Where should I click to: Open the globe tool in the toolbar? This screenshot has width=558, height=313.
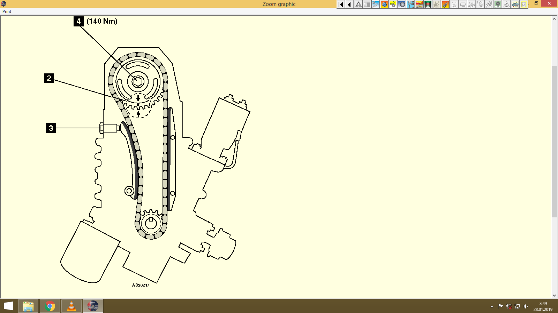click(x=384, y=5)
